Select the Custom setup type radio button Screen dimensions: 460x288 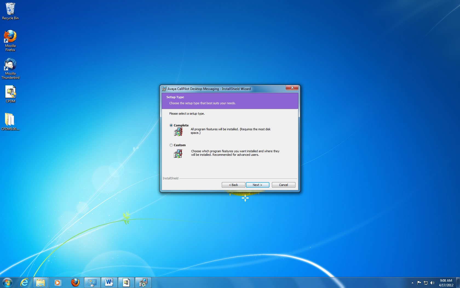[171, 145]
